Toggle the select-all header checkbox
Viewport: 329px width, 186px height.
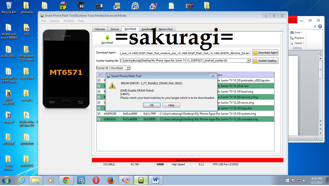coord(99,75)
